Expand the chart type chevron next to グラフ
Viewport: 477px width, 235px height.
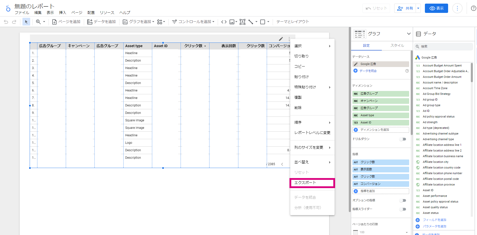pyautogui.click(x=409, y=34)
